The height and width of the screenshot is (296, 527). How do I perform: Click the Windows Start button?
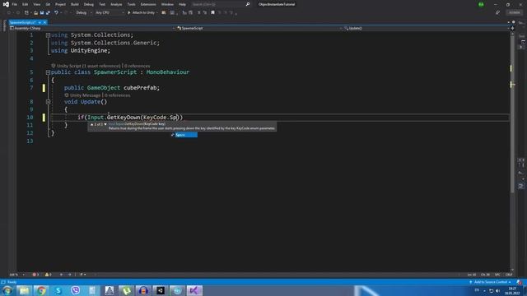click(7, 290)
